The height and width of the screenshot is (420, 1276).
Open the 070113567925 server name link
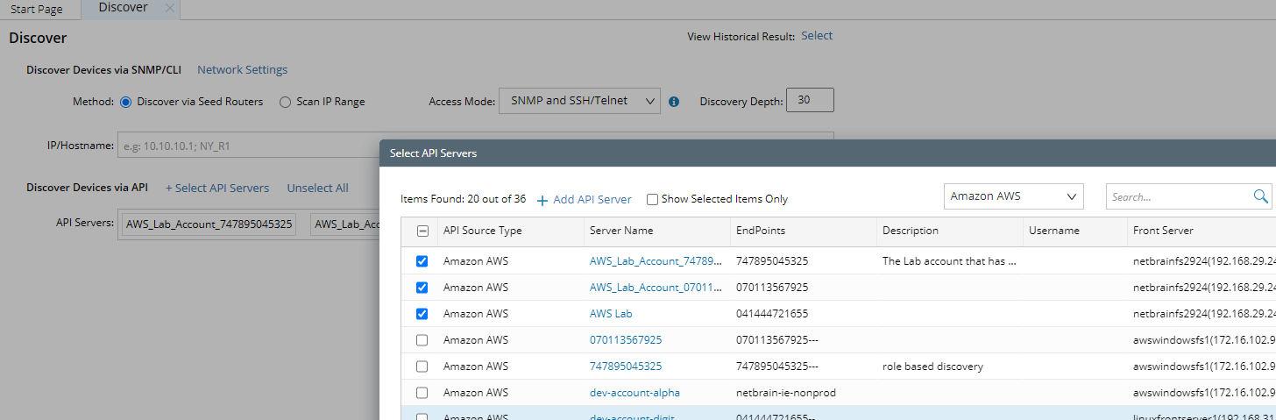coord(626,339)
